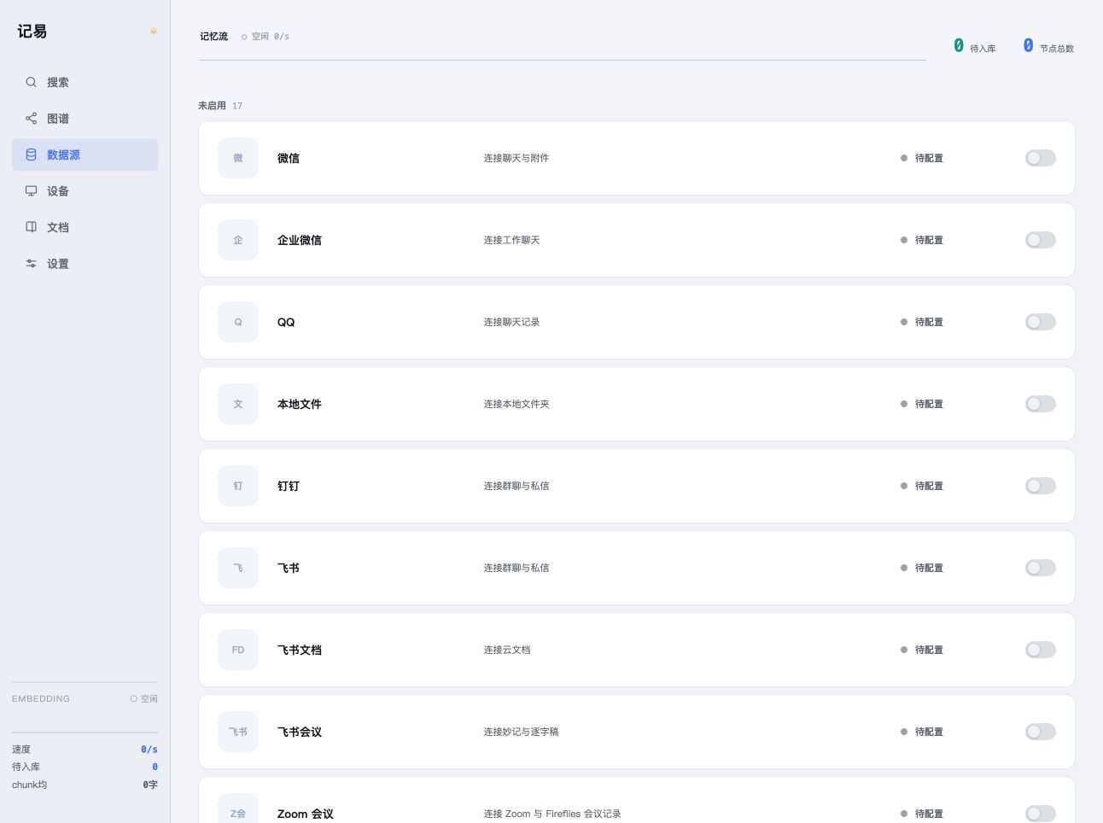The height and width of the screenshot is (823, 1103).
Task: Enable the 飞书文档 toggle
Action: point(1041,650)
